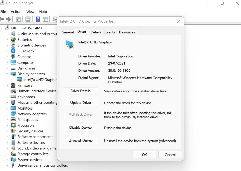Click the Intel UHD Graphics adapter icon in dialog
The image size is (241, 171).
pyautogui.click(x=69, y=44)
